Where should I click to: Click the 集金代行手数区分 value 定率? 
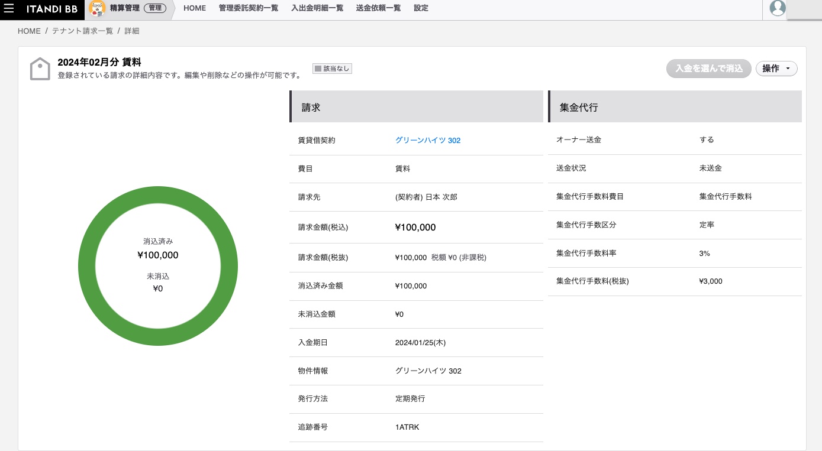[x=707, y=225]
